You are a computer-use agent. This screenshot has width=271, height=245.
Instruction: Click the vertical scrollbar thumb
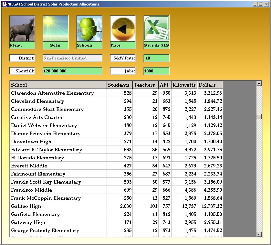click(x=259, y=117)
